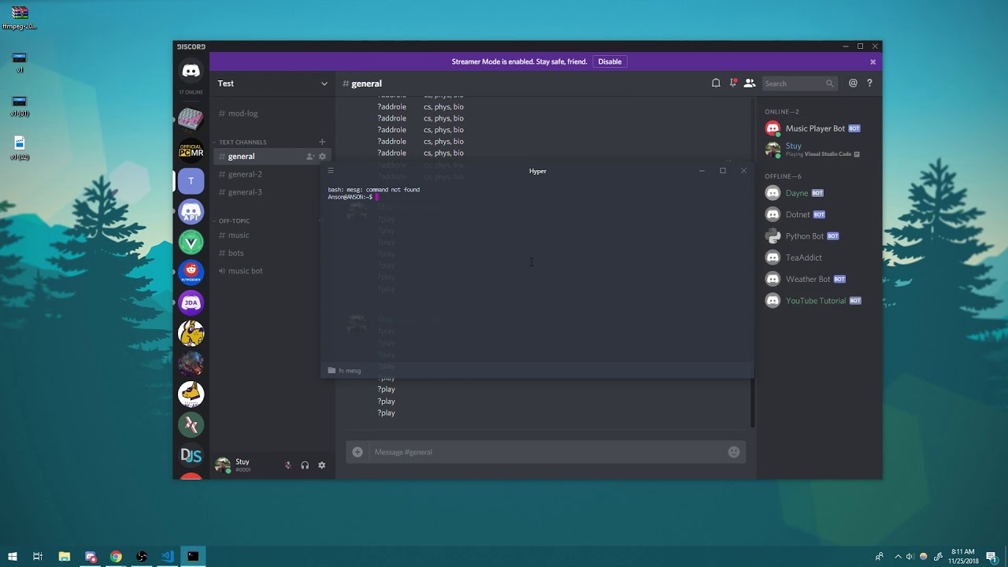Launch Google Chrome from taskbar
This screenshot has height=567, width=1008.
click(116, 557)
